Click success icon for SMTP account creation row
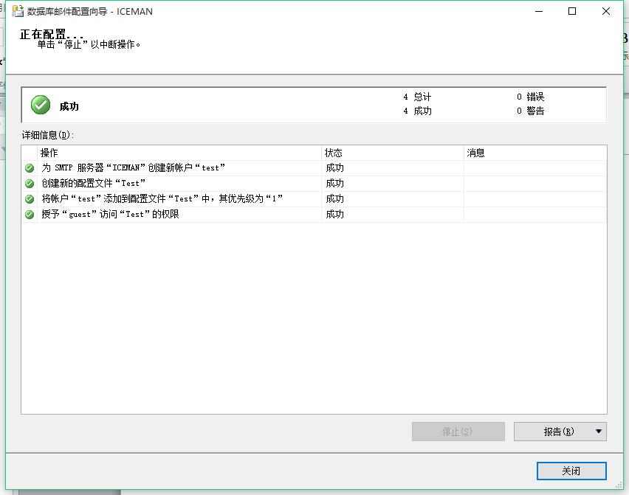The width and height of the screenshot is (629, 495). 30,168
